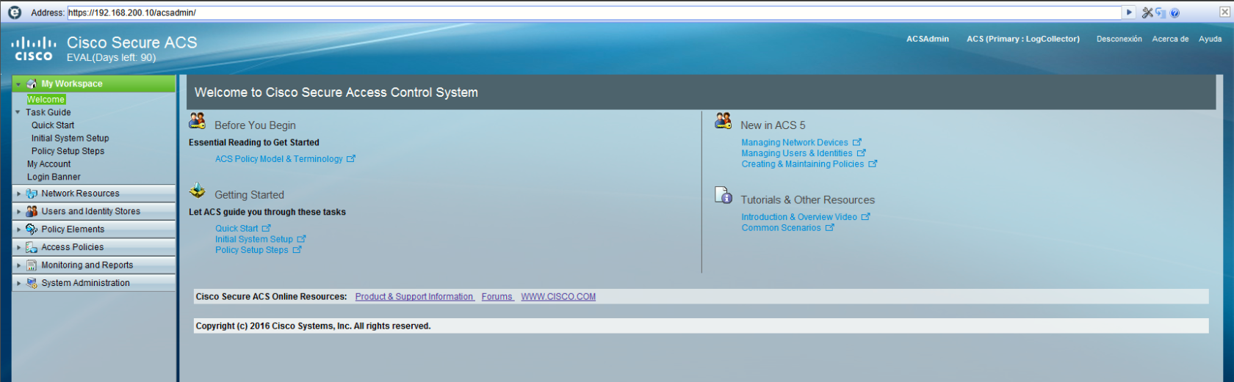
Task: Click external link icon after Managing Network Devices
Action: click(857, 142)
